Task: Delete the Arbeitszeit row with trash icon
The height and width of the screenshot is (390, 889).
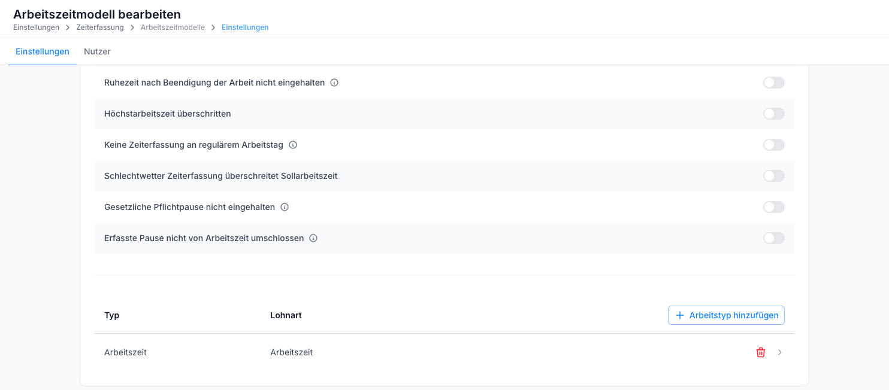Action: pos(761,352)
